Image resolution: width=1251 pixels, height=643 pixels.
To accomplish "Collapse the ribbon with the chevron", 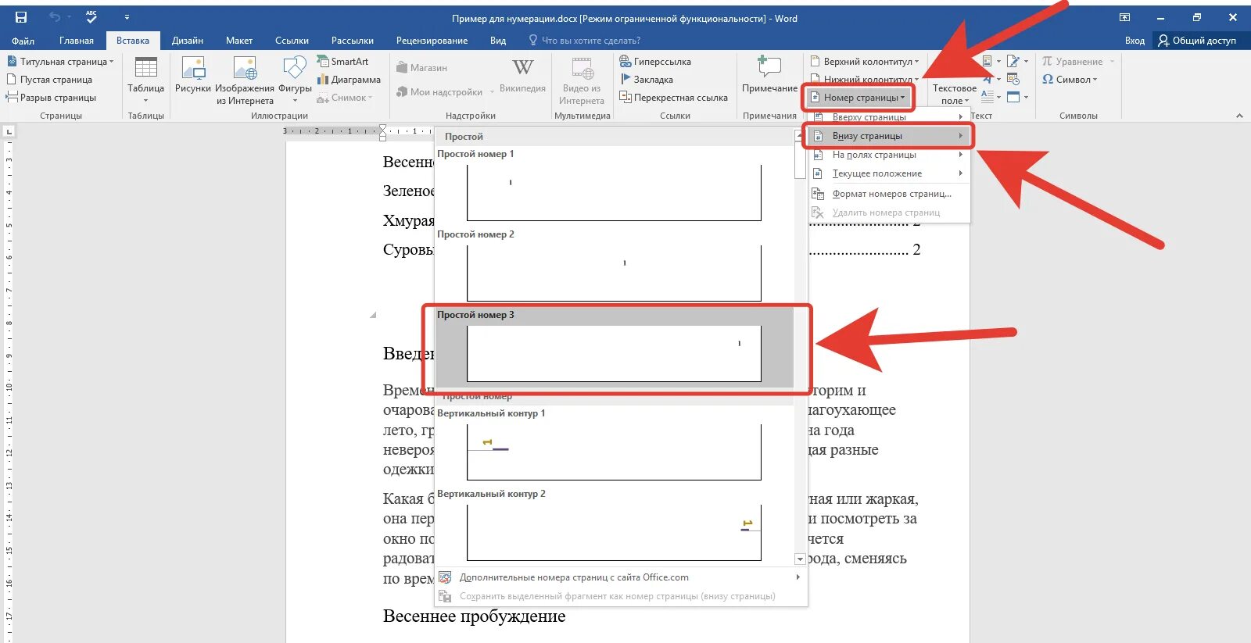I will point(1239,116).
